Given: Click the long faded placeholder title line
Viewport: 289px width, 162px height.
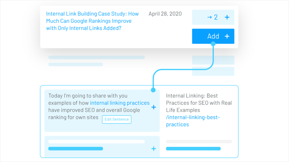Looking at the screenshot, I should coord(96,58).
